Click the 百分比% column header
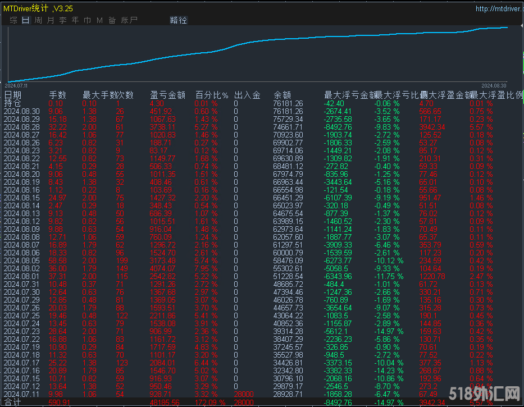The image size is (524, 407). pos(212,95)
